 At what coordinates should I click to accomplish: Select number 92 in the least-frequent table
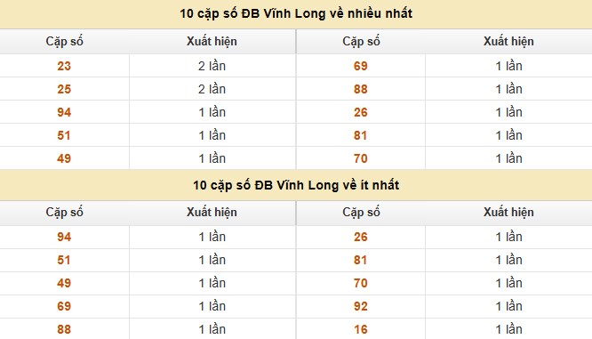(361, 306)
